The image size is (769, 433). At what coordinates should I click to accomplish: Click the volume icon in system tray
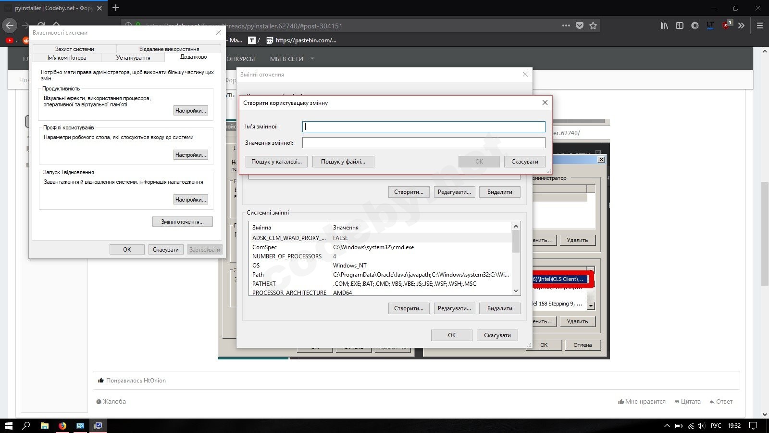coord(701,426)
